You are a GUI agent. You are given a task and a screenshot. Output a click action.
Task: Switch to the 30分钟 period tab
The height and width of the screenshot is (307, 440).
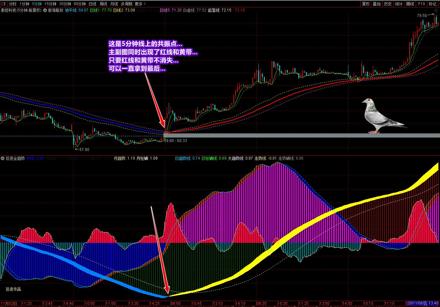click(65, 4)
